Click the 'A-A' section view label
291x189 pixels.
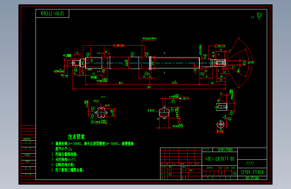coord(103,97)
